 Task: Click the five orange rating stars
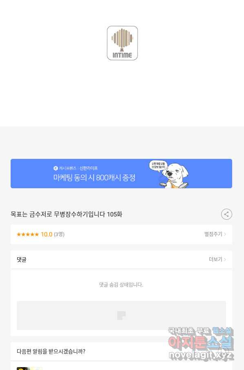28,234
